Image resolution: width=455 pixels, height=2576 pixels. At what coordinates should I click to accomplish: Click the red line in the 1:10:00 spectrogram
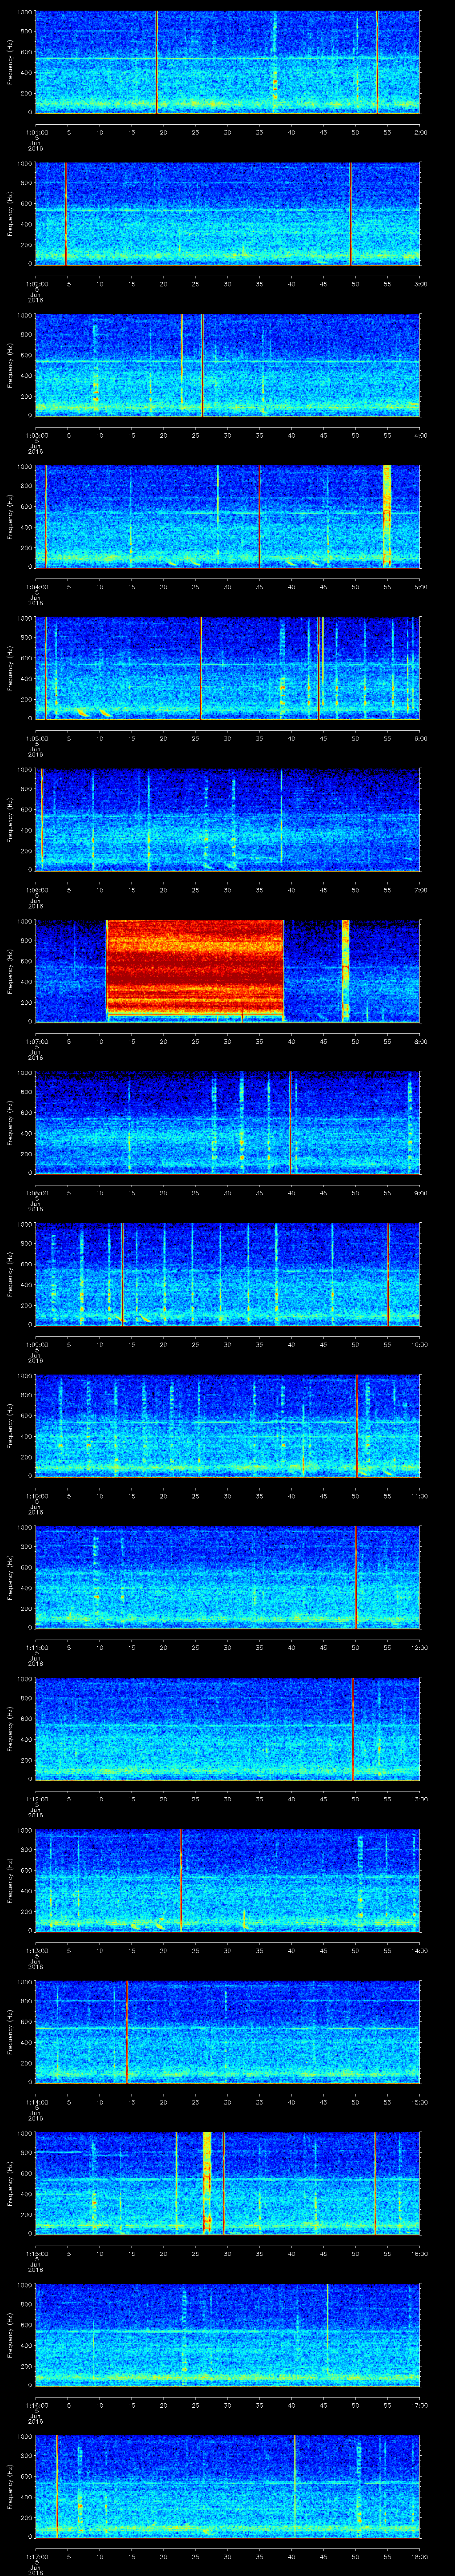coord(356,1425)
